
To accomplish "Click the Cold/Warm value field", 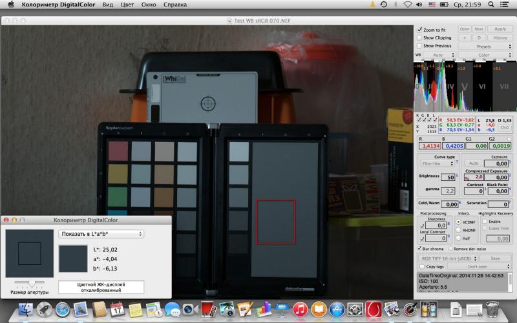I will point(450,204).
